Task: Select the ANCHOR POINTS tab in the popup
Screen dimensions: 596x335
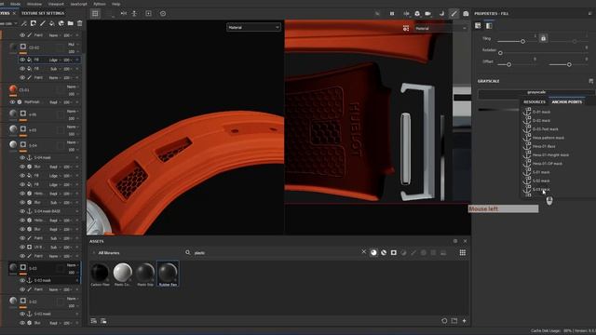Action: (x=567, y=101)
